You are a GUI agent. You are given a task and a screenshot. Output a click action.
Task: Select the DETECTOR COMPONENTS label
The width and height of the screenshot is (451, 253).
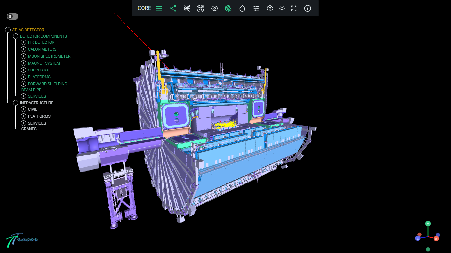[x=44, y=36]
